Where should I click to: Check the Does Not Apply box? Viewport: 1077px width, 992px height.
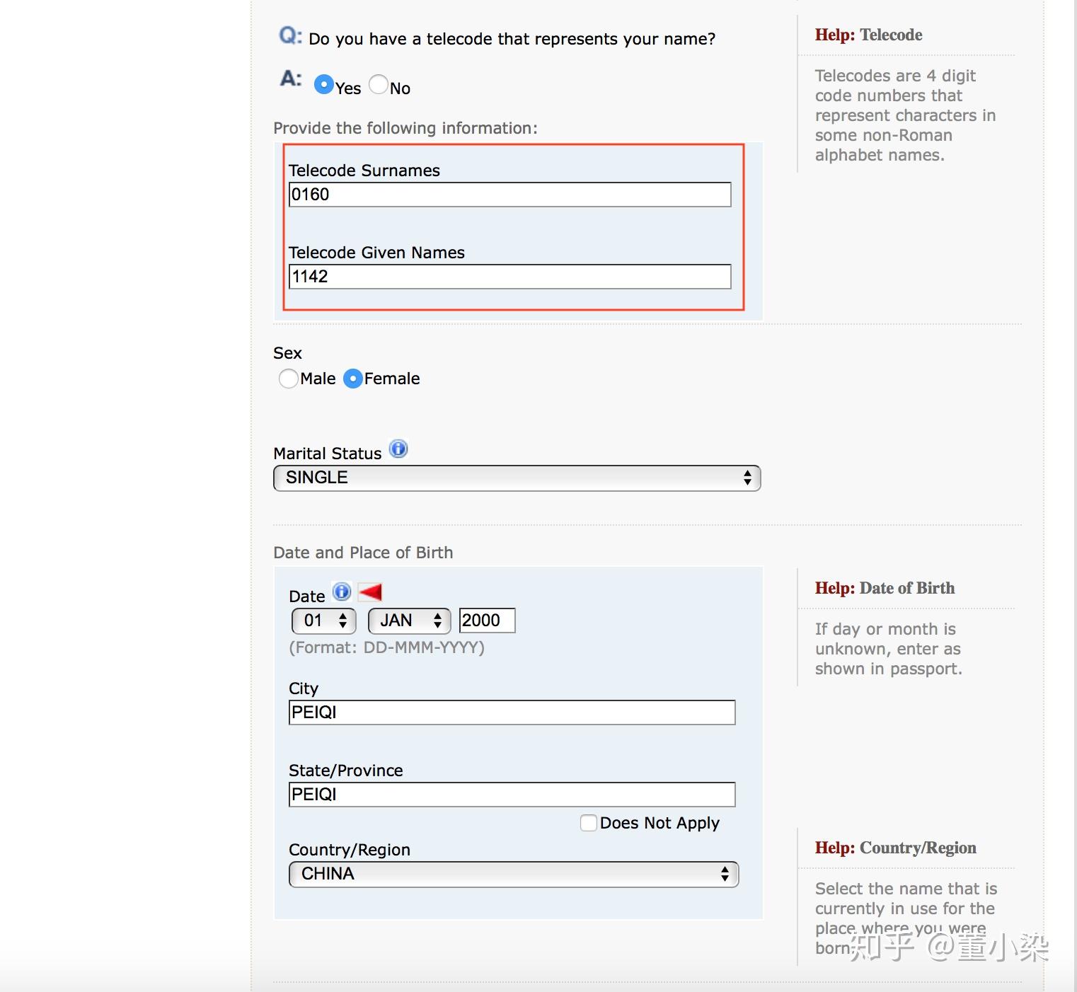(588, 823)
